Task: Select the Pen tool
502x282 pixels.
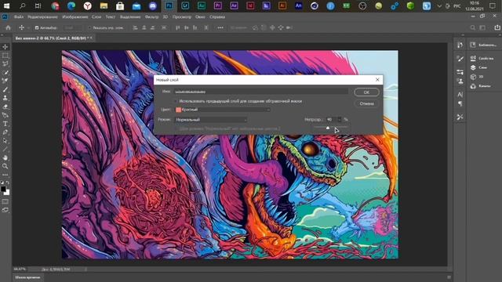Action: pyautogui.click(x=5, y=132)
